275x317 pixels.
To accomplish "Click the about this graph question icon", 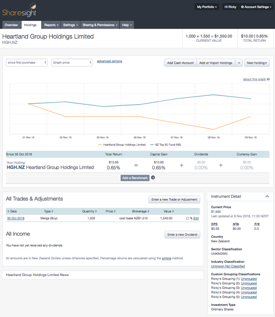I will [268, 79].
